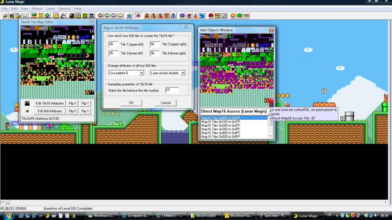Click the horizontal scrollbar left arrow

coord(3,202)
